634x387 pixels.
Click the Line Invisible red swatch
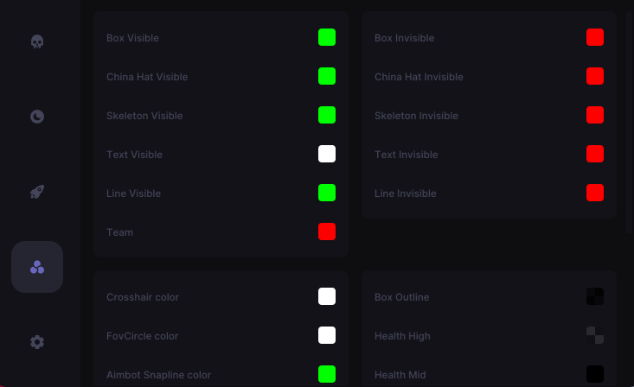[x=595, y=193]
